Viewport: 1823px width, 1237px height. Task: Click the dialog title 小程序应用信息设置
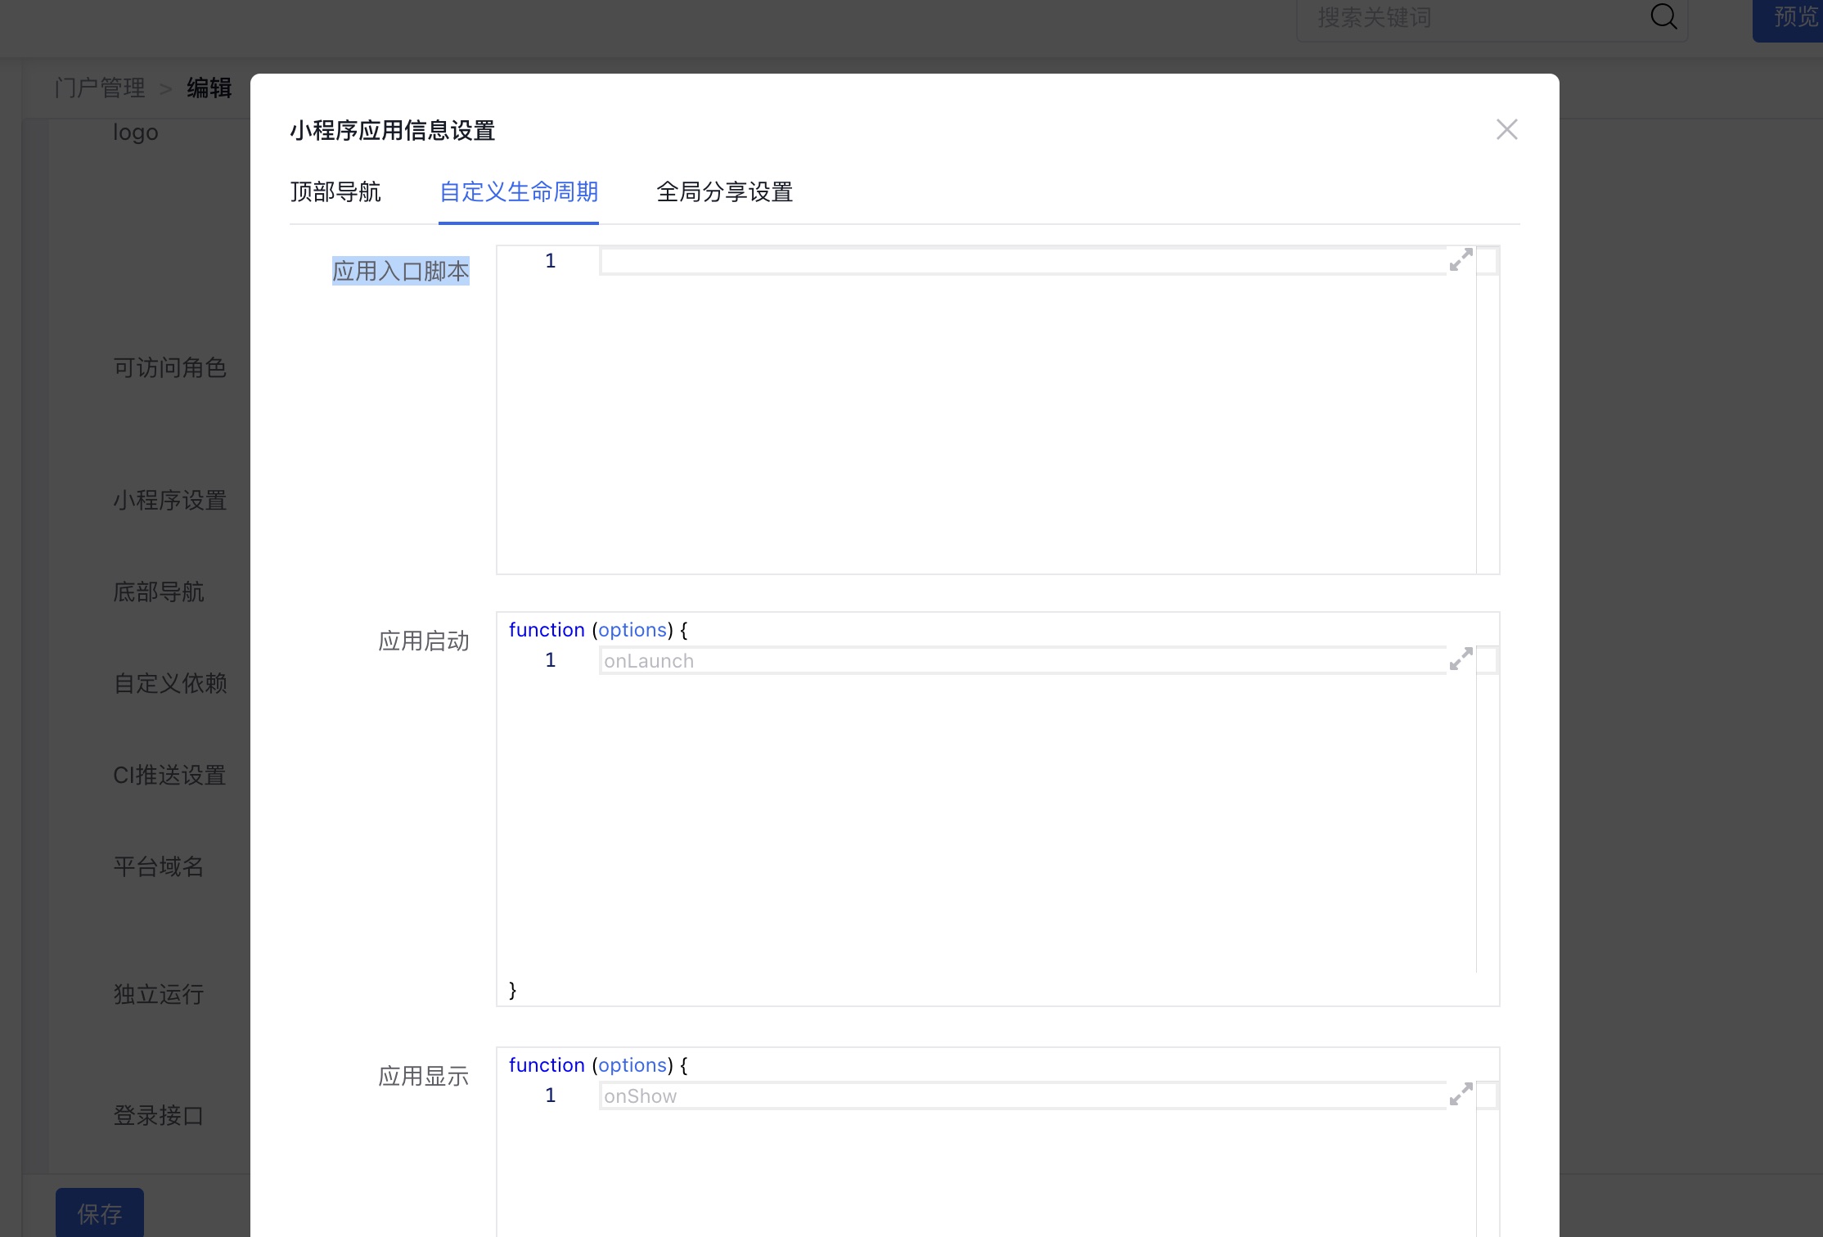coord(393,130)
